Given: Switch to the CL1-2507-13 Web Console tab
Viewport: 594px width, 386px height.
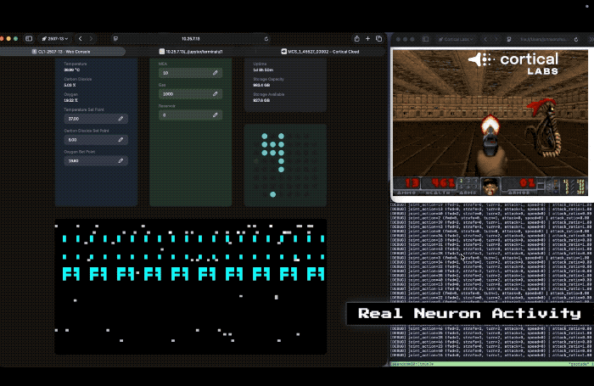Looking at the screenshot, I should 63,52.
